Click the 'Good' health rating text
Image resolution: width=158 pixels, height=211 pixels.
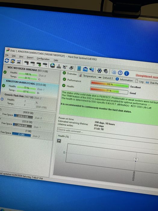(x=133, y=93)
